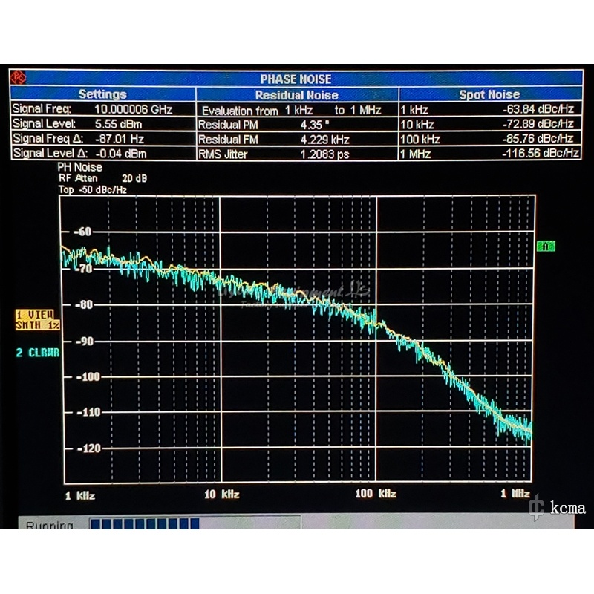The image size is (594, 594).
Task: Click the evaluation stop 1 MHz field
Action: (365, 110)
